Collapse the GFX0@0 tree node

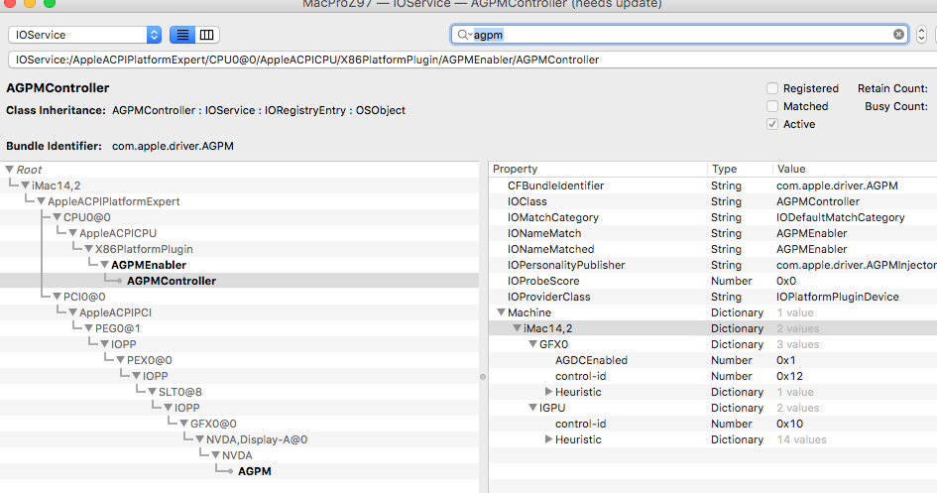[x=184, y=424]
